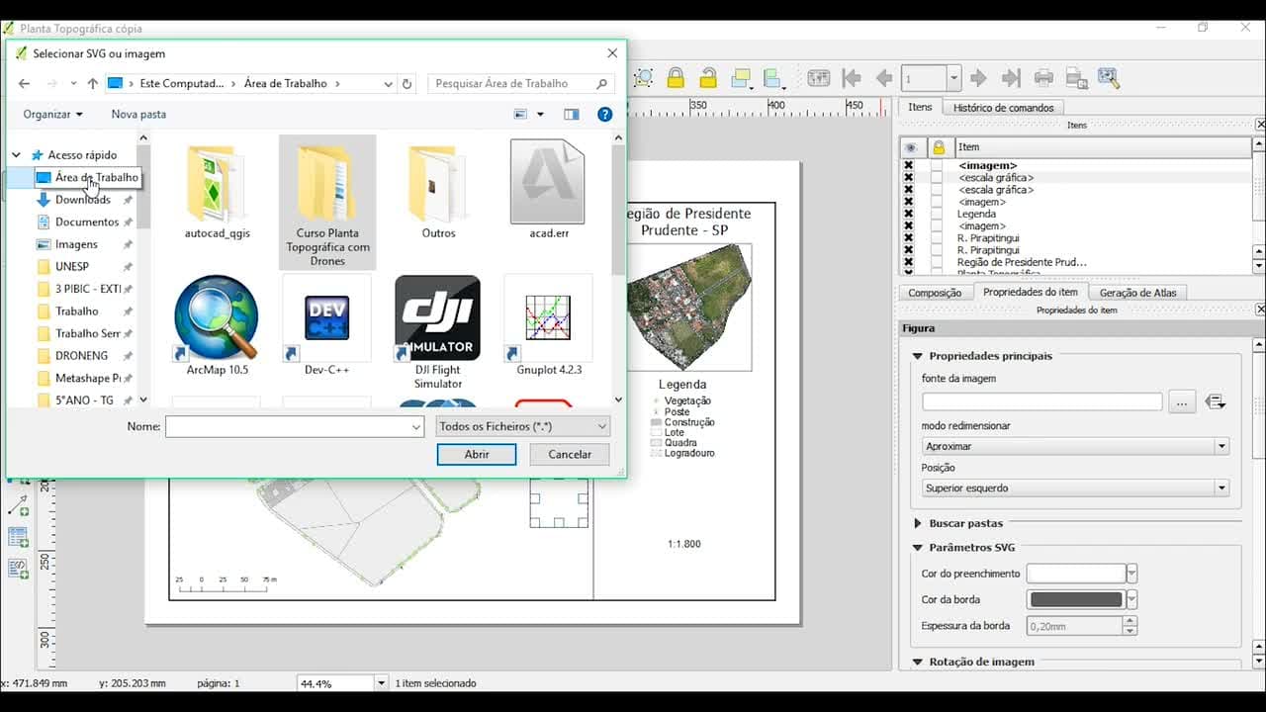The image size is (1266, 712).
Task: Check the lock box for Região de Presidente Prud...
Action: (x=937, y=262)
